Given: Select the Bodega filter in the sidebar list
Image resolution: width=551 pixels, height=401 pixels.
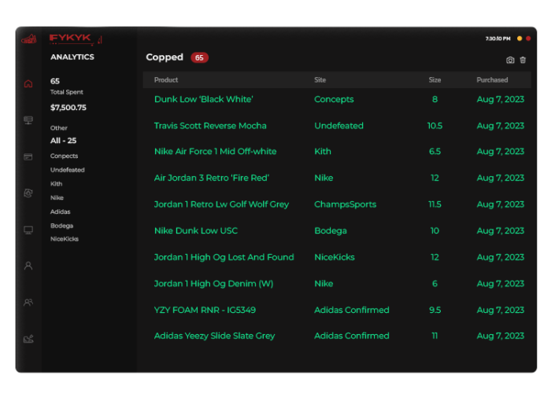Looking at the screenshot, I should click(x=62, y=226).
